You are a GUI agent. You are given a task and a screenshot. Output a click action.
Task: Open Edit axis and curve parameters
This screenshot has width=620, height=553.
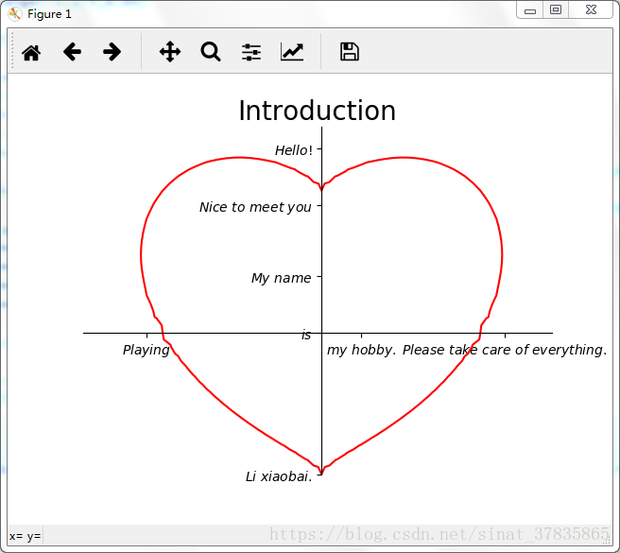pyautogui.click(x=292, y=52)
